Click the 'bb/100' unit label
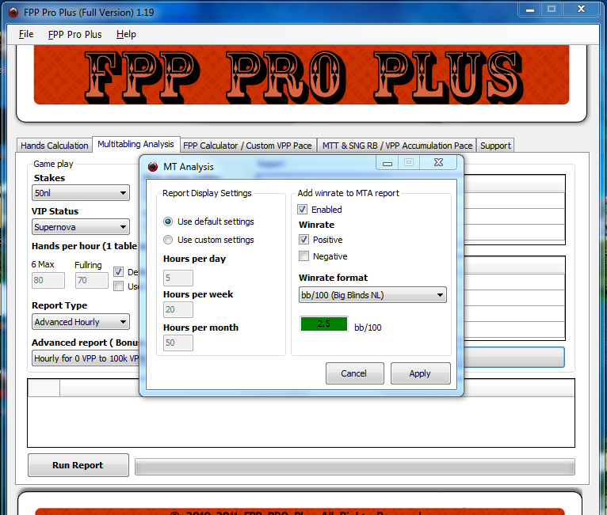The height and width of the screenshot is (515, 607). 368,328
